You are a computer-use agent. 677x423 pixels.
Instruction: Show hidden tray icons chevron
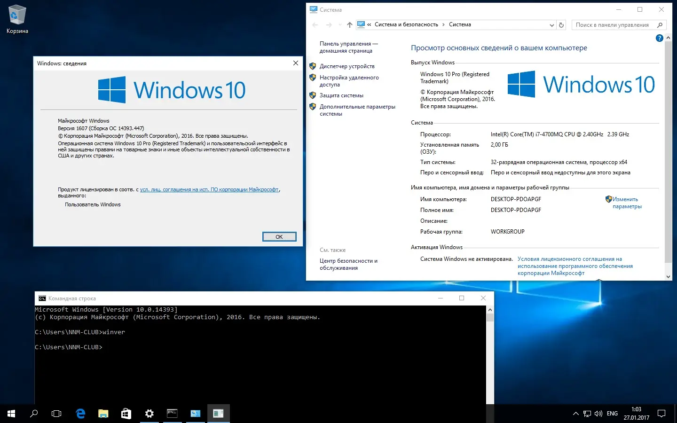(575, 414)
